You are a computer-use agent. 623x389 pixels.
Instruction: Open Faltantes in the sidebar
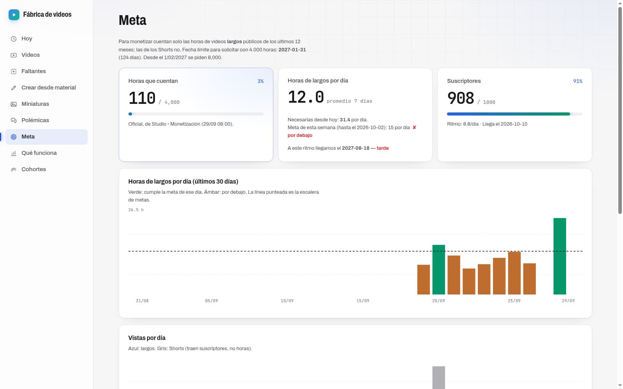[x=46, y=71]
